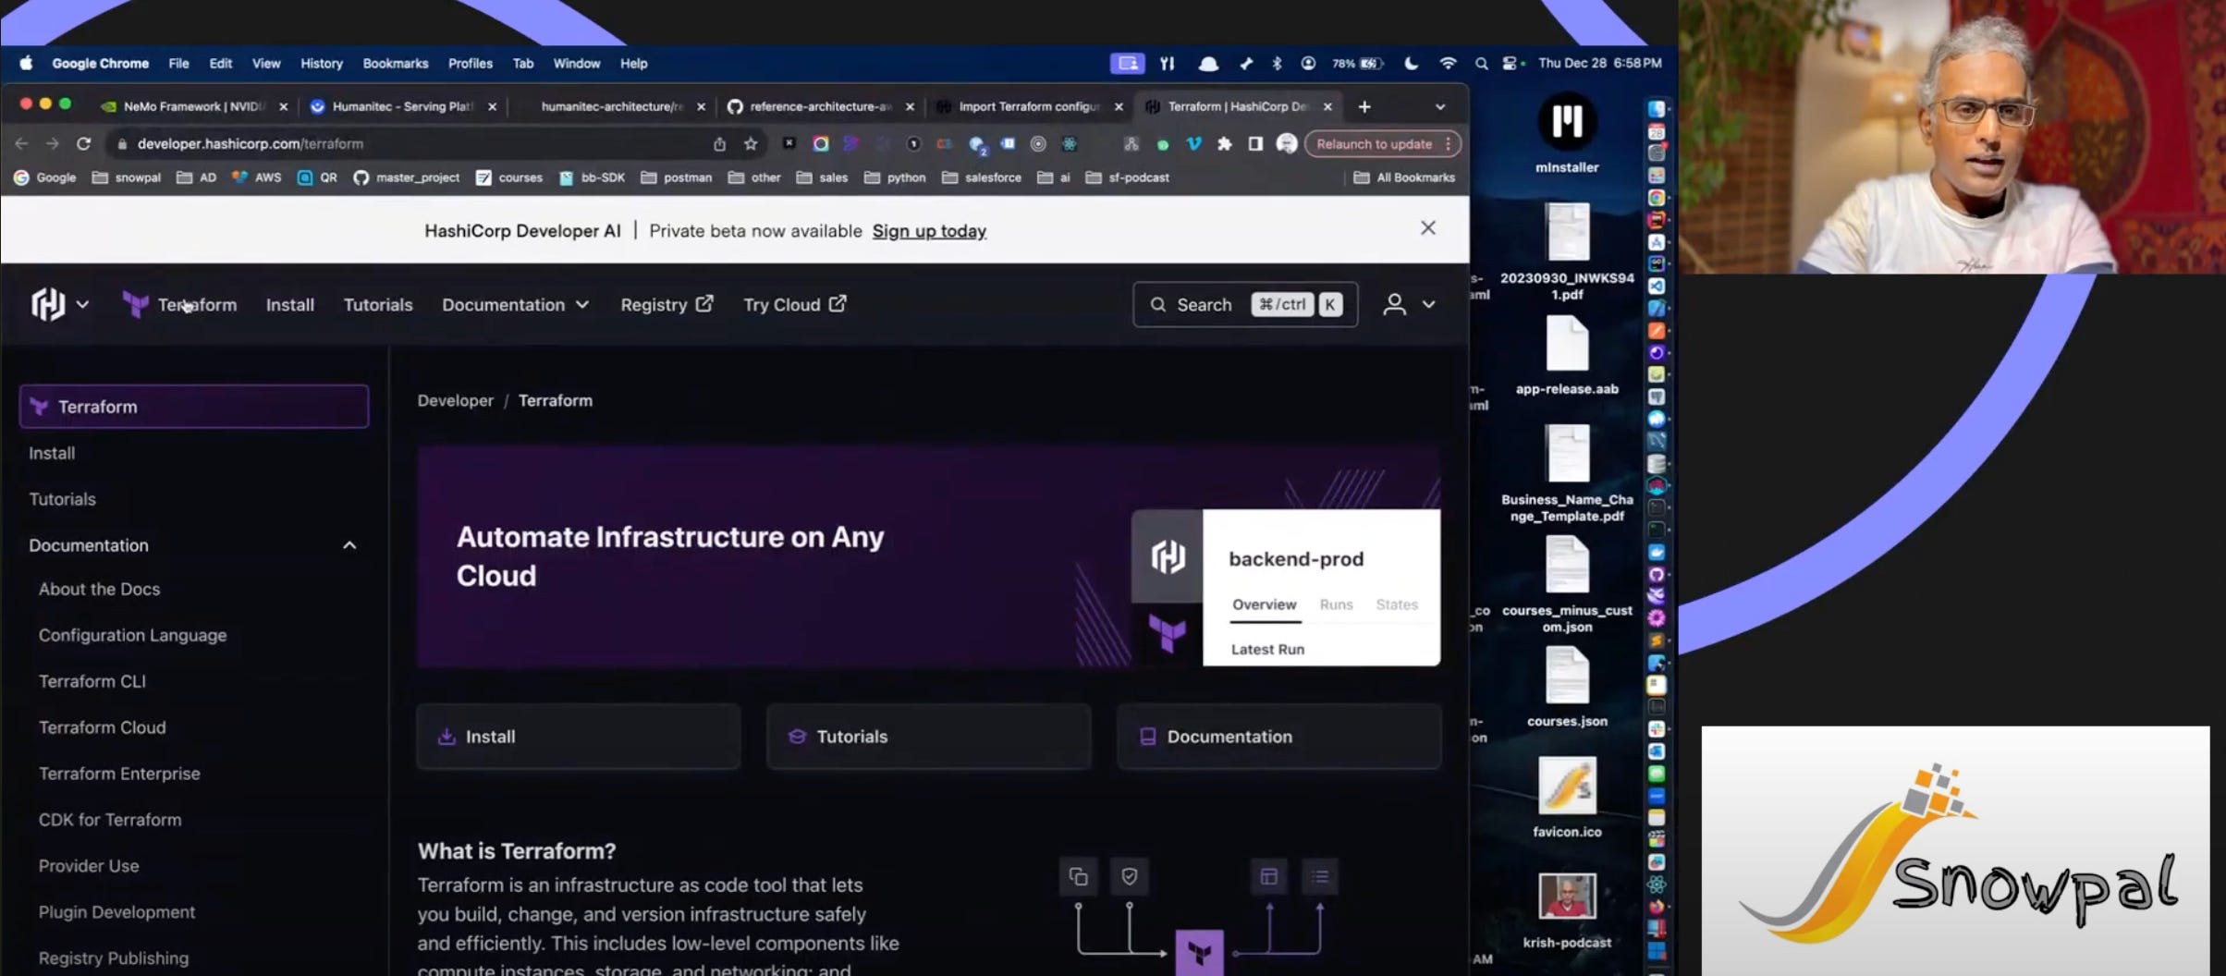This screenshot has height=976, width=2226.
Task: Open the Bookmarks menu in the menu bar
Action: 395,64
